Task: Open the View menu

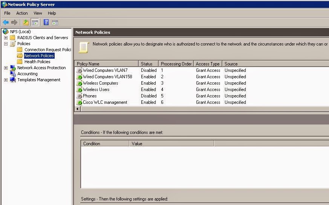Action: 38,13
